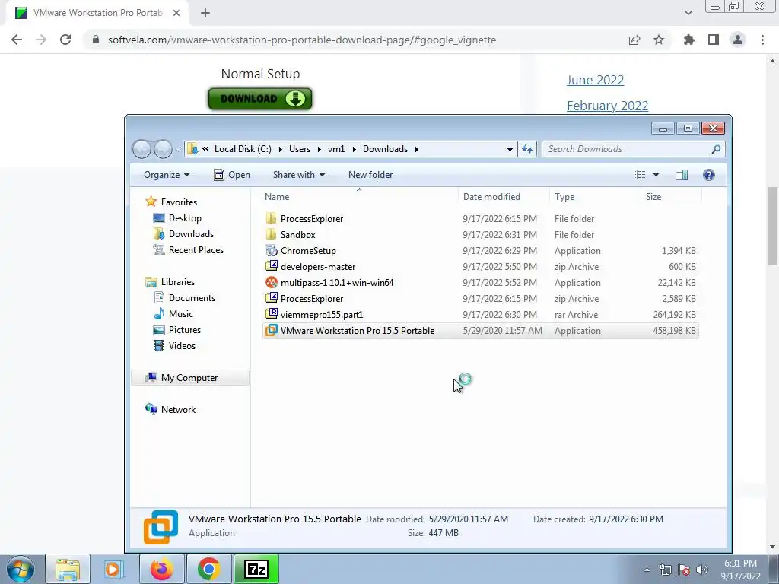Select ChromeSetup application icon
The height and width of the screenshot is (584, 779).
point(271,250)
